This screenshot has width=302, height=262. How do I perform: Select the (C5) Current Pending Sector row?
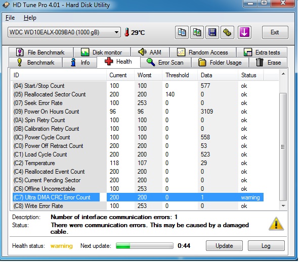[138, 180]
